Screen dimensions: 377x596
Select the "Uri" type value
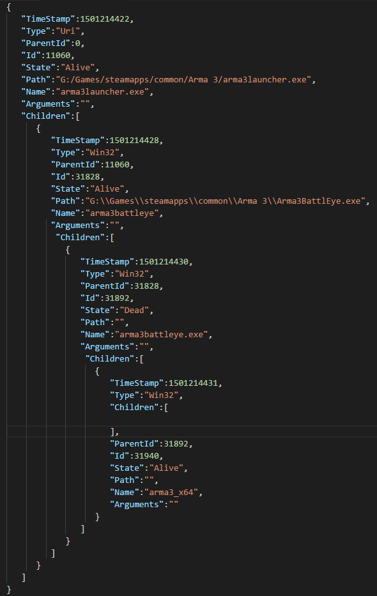click(x=68, y=31)
